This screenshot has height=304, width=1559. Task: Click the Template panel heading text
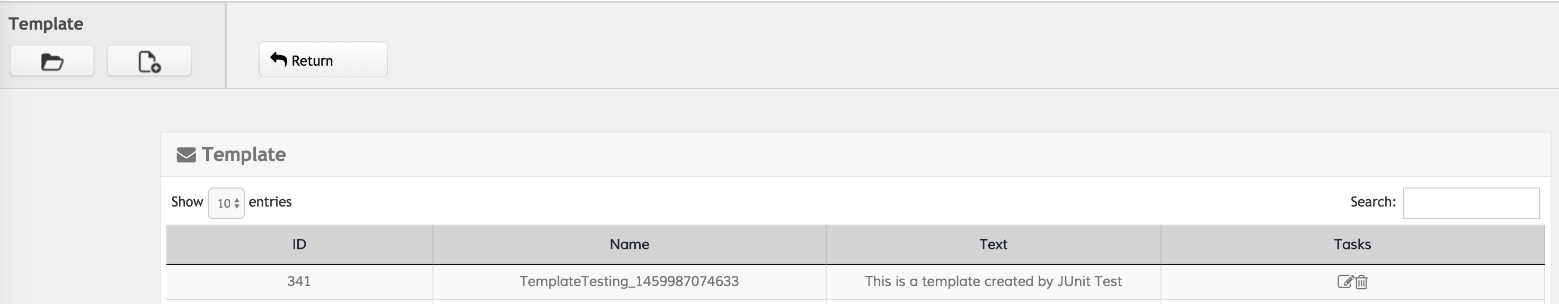pos(243,154)
